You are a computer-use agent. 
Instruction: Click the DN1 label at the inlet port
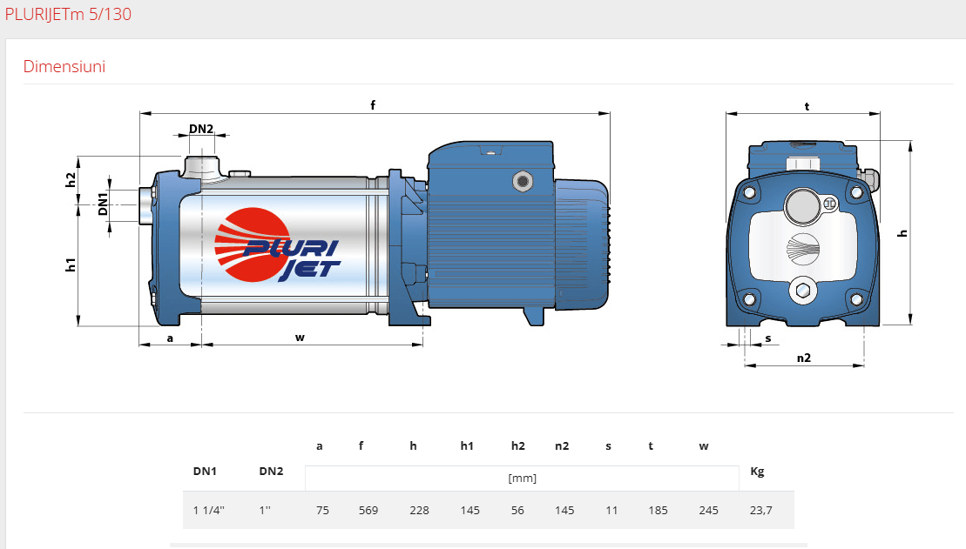[x=103, y=205]
